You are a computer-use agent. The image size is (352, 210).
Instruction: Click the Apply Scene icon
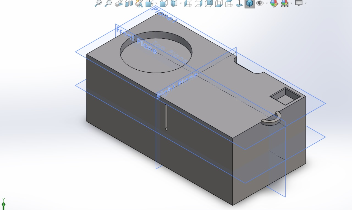pyautogui.click(x=284, y=4)
